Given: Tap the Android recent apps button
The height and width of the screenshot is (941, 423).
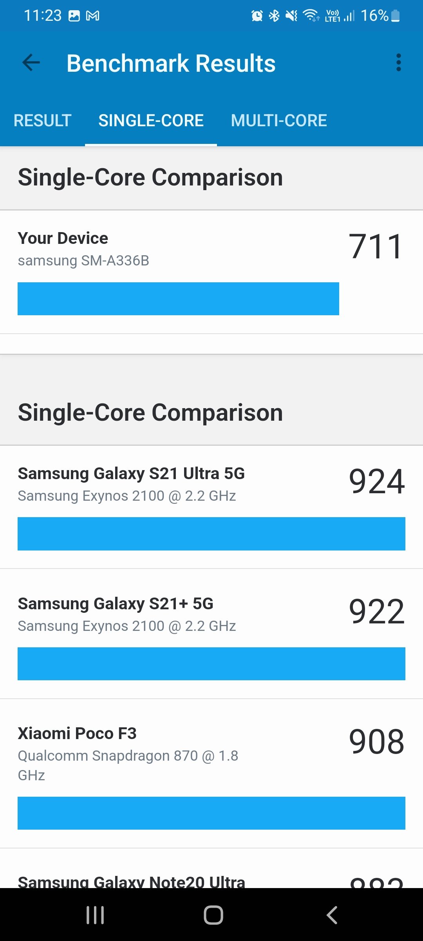Looking at the screenshot, I should (95, 915).
